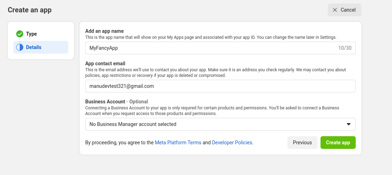Click the 'Create an app' page heading
The image size is (392, 175).
point(30,10)
